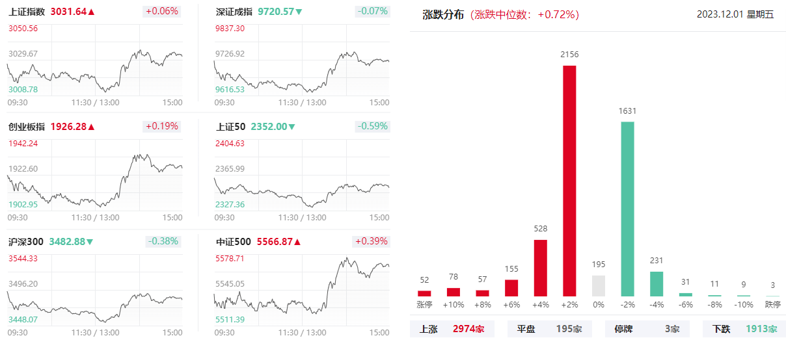Open the 上证指数 index title
This screenshot has width=786, height=338.
click(x=27, y=12)
